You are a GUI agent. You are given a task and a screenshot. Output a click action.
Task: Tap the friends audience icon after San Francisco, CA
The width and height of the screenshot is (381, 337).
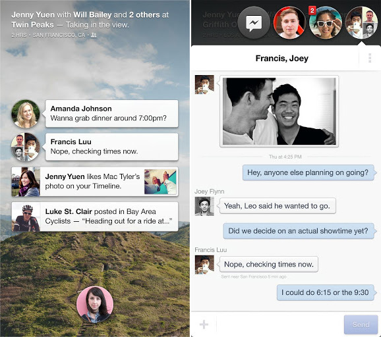94,36
